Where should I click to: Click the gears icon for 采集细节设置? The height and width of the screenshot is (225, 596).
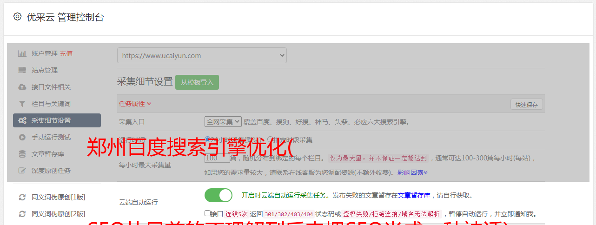pyautogui.click(x=22, y=120)
